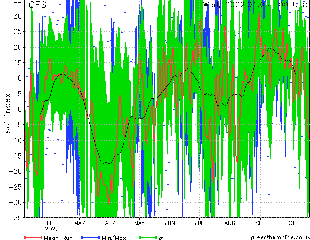Click the 'FEB' month axis label

(52, 223)
